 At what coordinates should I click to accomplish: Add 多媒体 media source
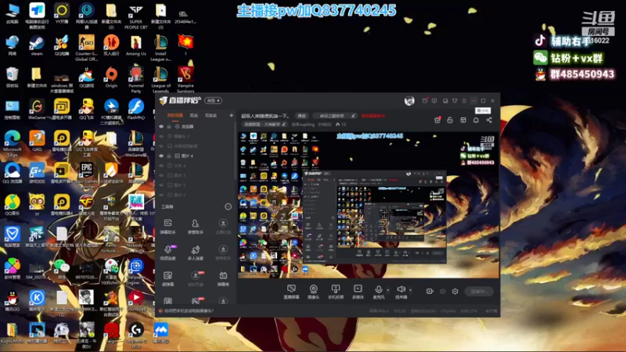click(358, 292)
